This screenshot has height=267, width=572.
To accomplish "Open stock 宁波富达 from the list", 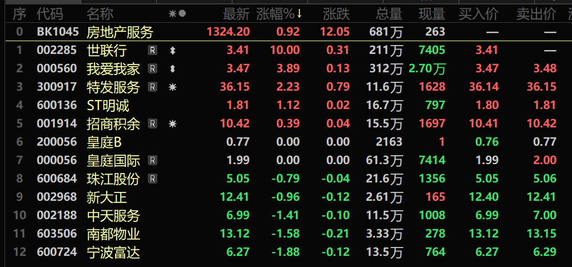I will pyautogui.click(x=113, y=251).
